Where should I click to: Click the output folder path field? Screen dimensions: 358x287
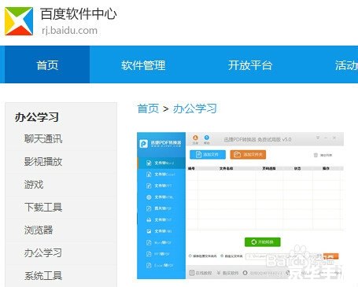point(283,256)
